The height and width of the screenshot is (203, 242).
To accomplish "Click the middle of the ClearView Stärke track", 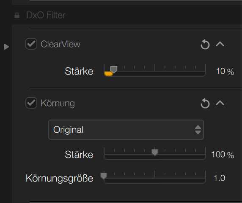I will 155,73.
